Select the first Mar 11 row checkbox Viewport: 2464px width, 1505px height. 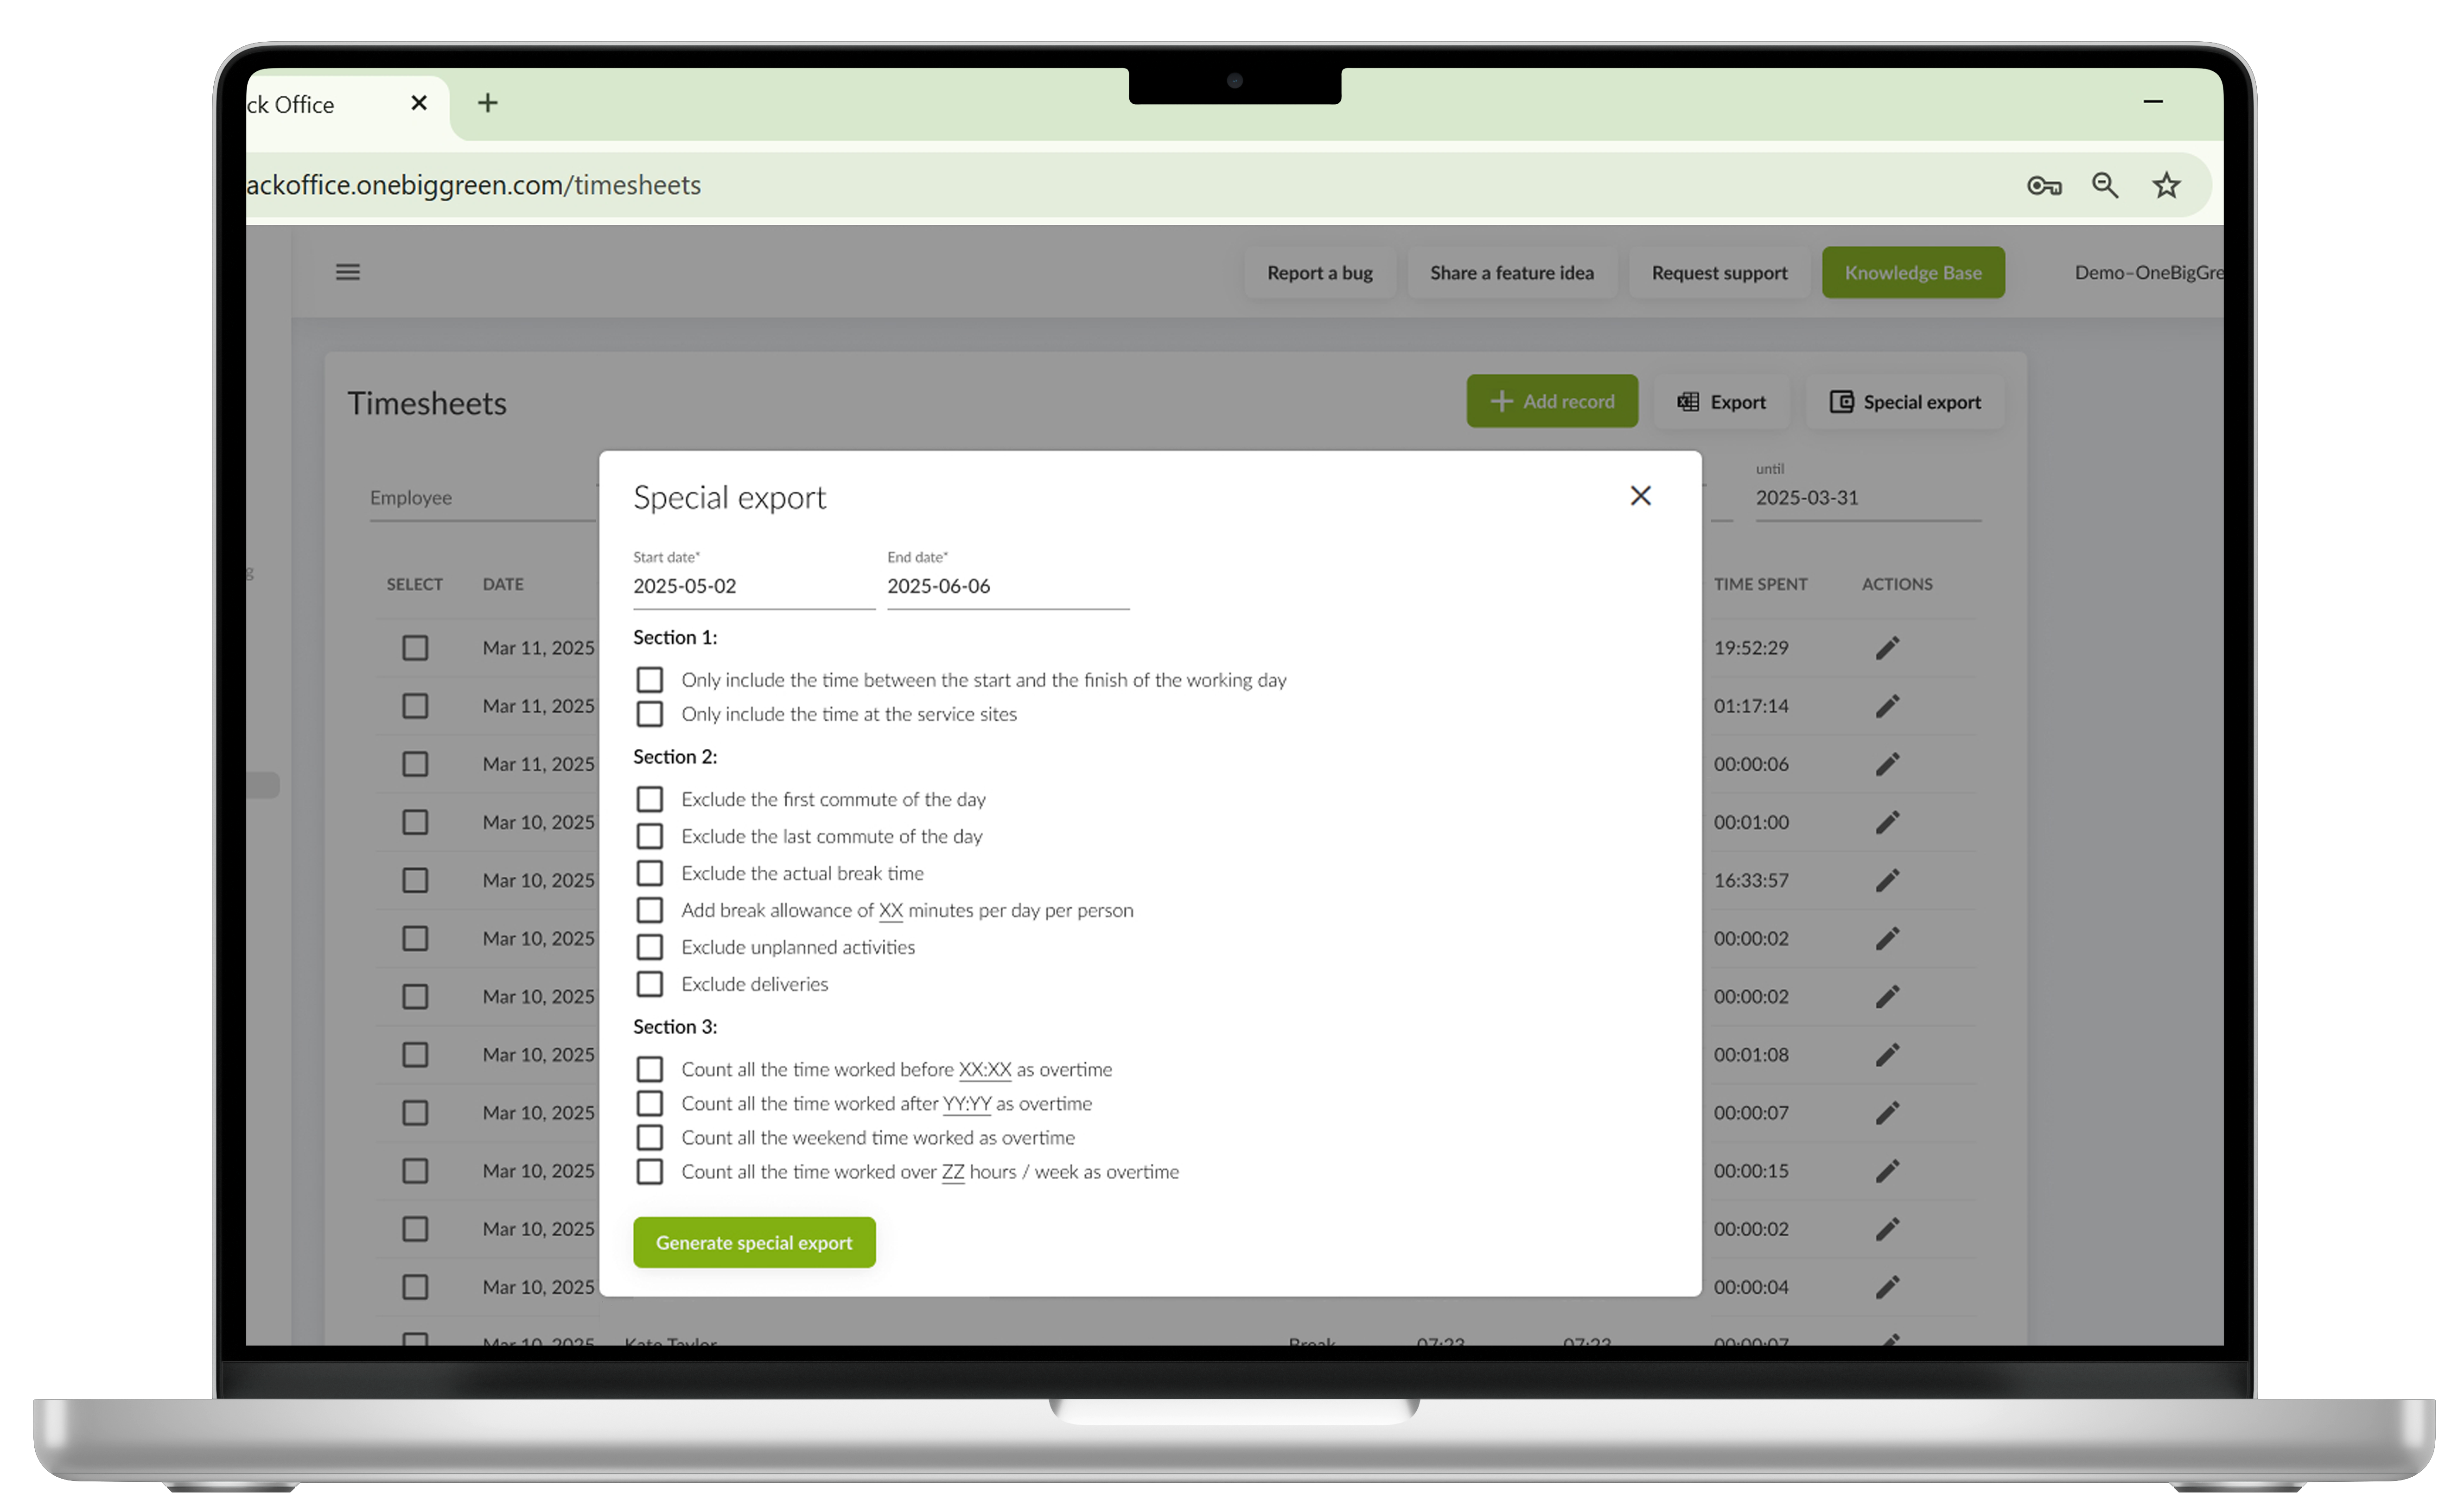point(415,648)
